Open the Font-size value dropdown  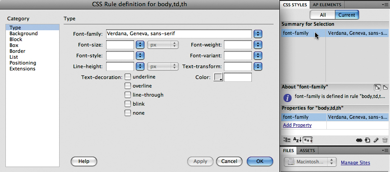pos(140,45)
